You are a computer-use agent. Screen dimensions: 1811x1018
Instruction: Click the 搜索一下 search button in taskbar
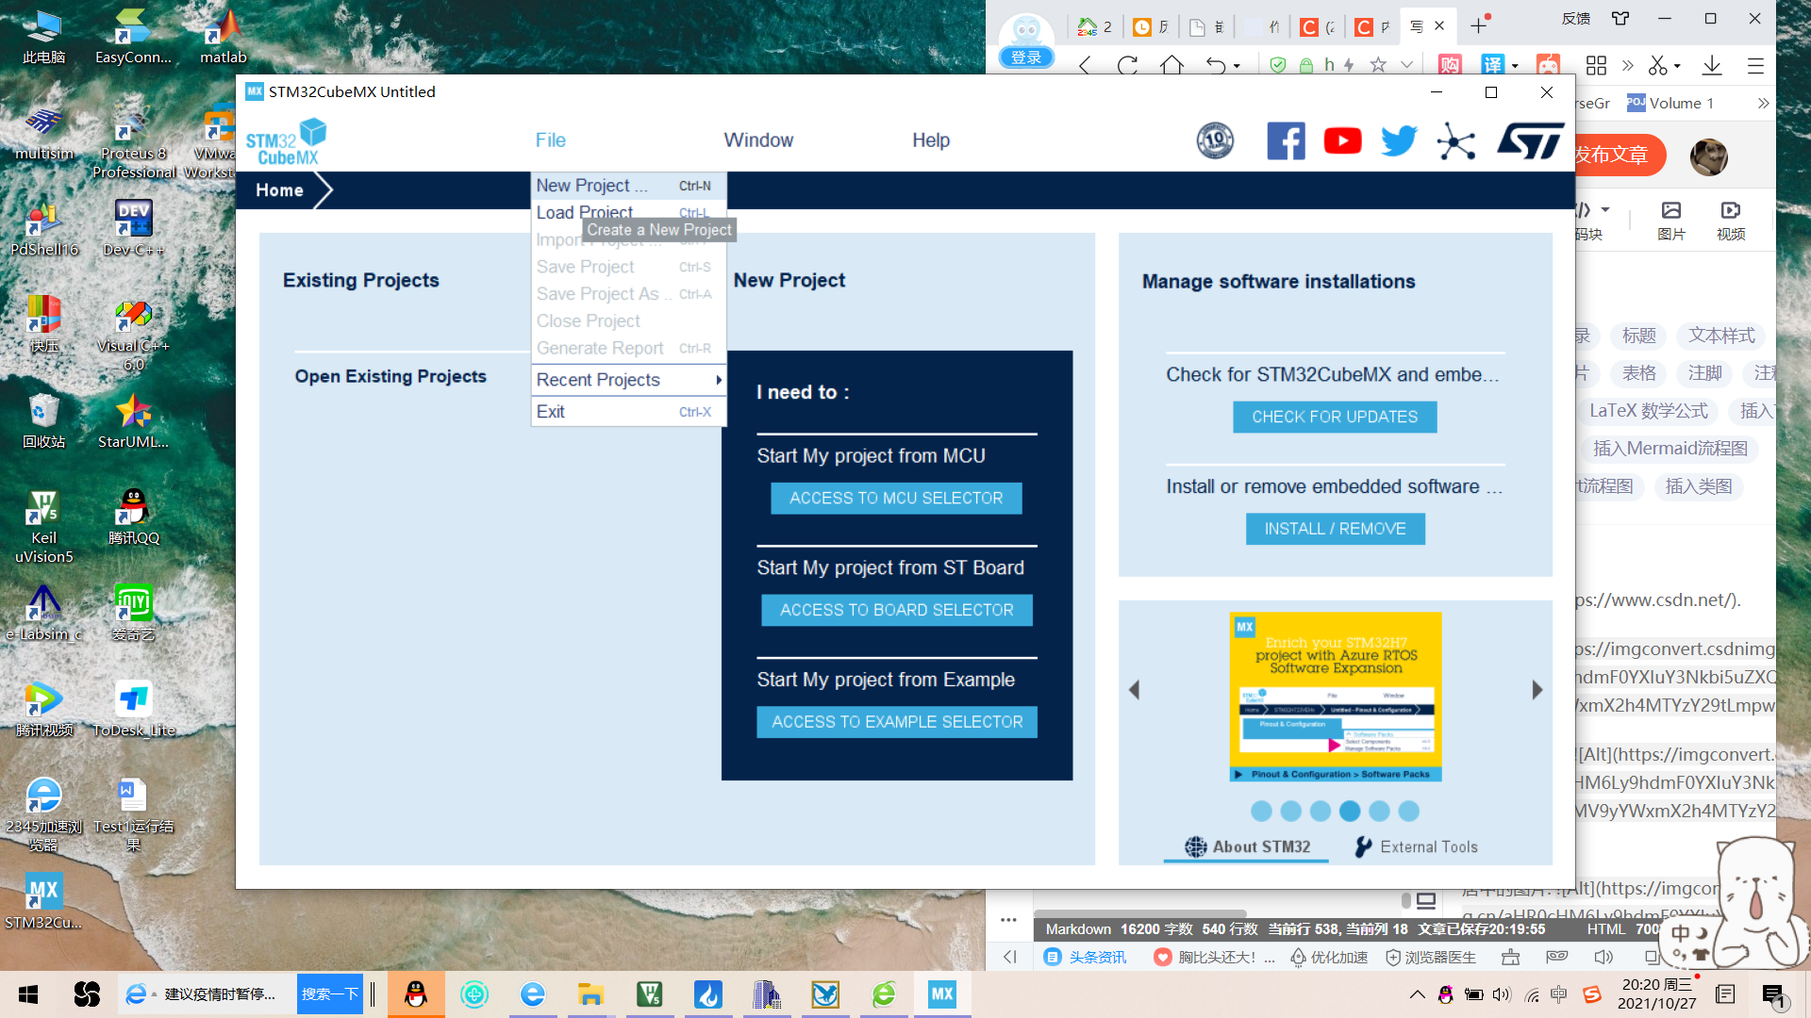330,993
